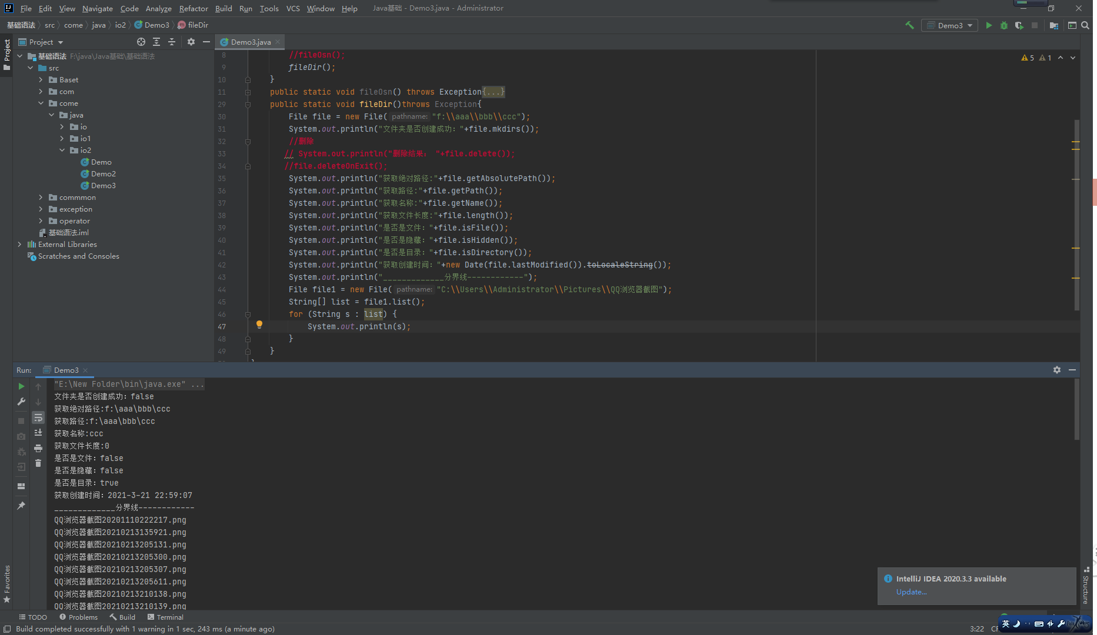
Task: Restore layout icon in Run panel
Action: tap(21, 486)
